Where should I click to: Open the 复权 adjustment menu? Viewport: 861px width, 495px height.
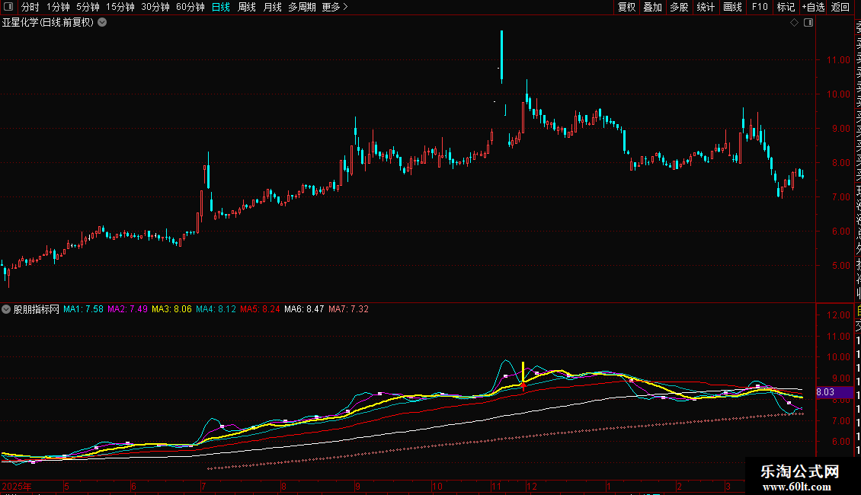click(626, 7)
